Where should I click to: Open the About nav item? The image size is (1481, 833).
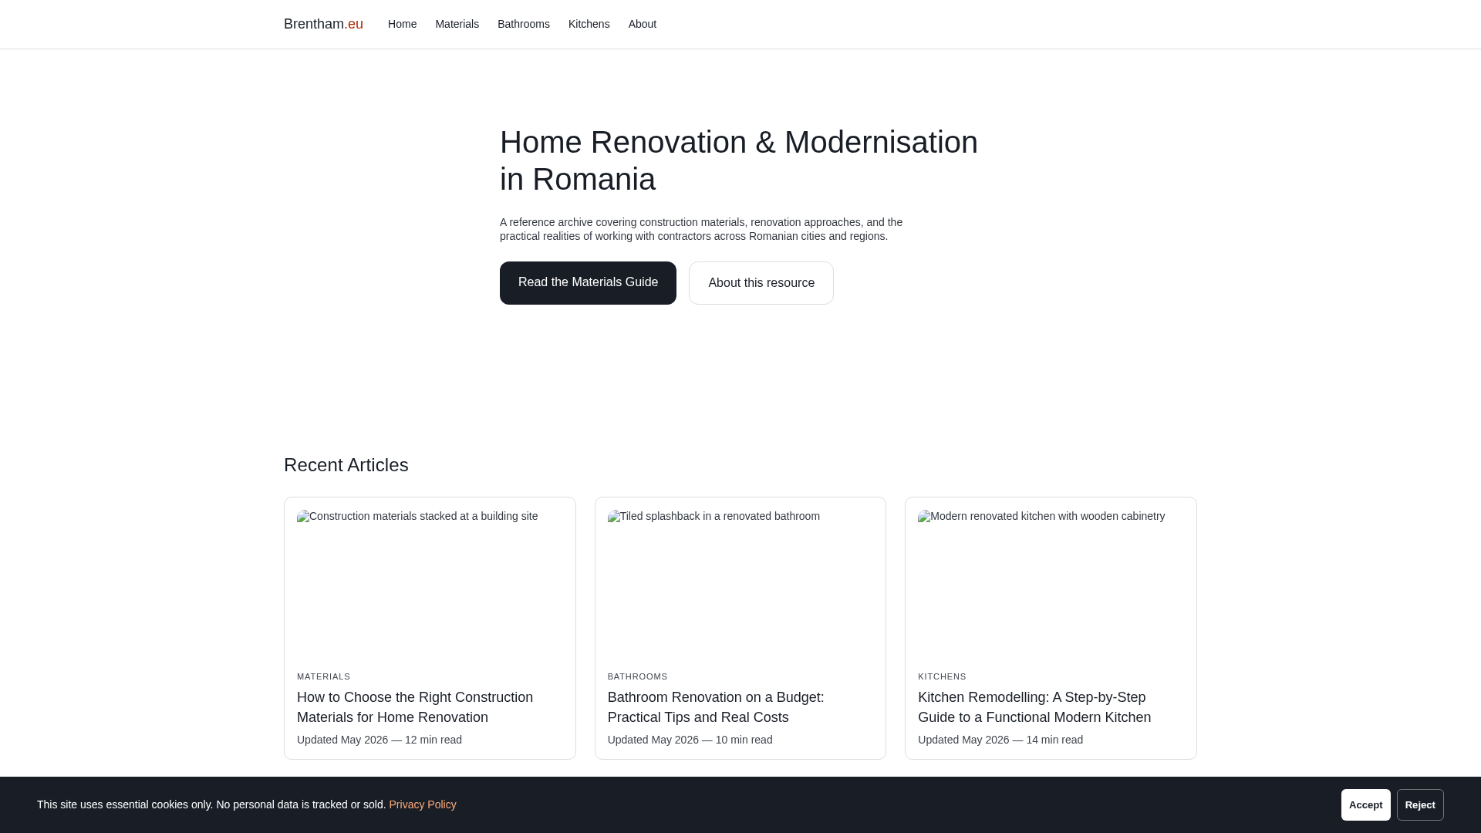point(642,24)
